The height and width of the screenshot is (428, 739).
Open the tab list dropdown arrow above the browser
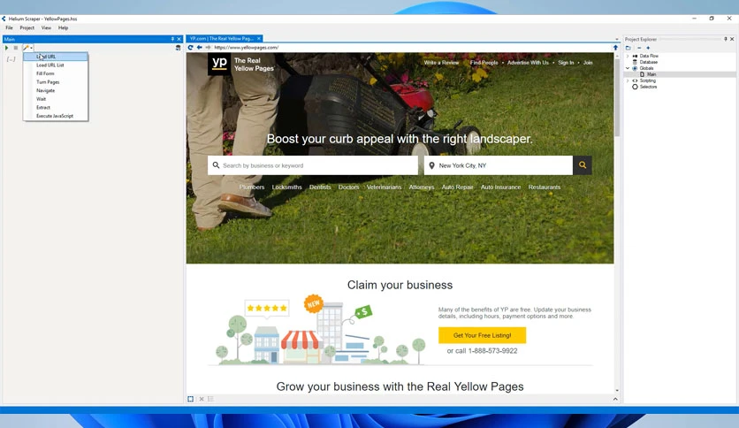pyautogui.click(x=616, y=40)
